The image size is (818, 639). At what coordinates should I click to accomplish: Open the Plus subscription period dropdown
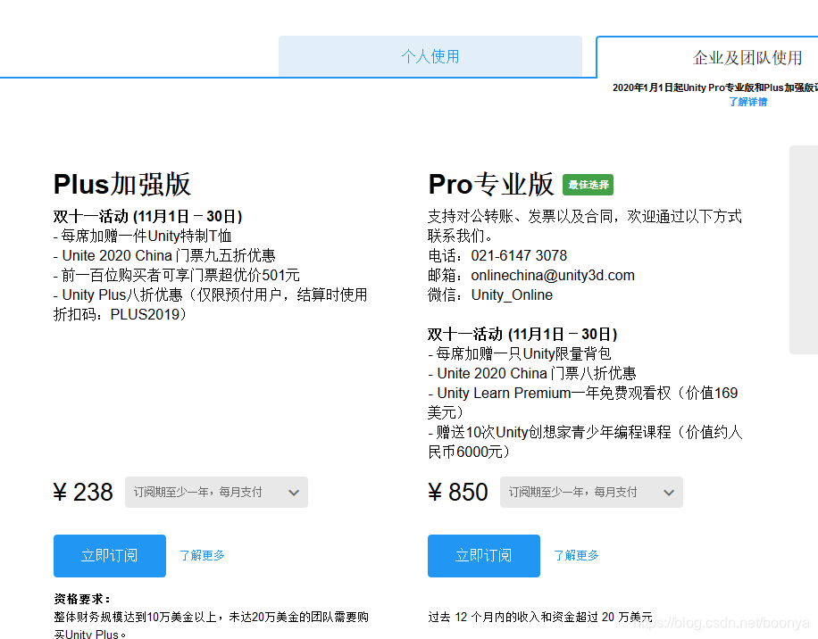coord(216,492)
